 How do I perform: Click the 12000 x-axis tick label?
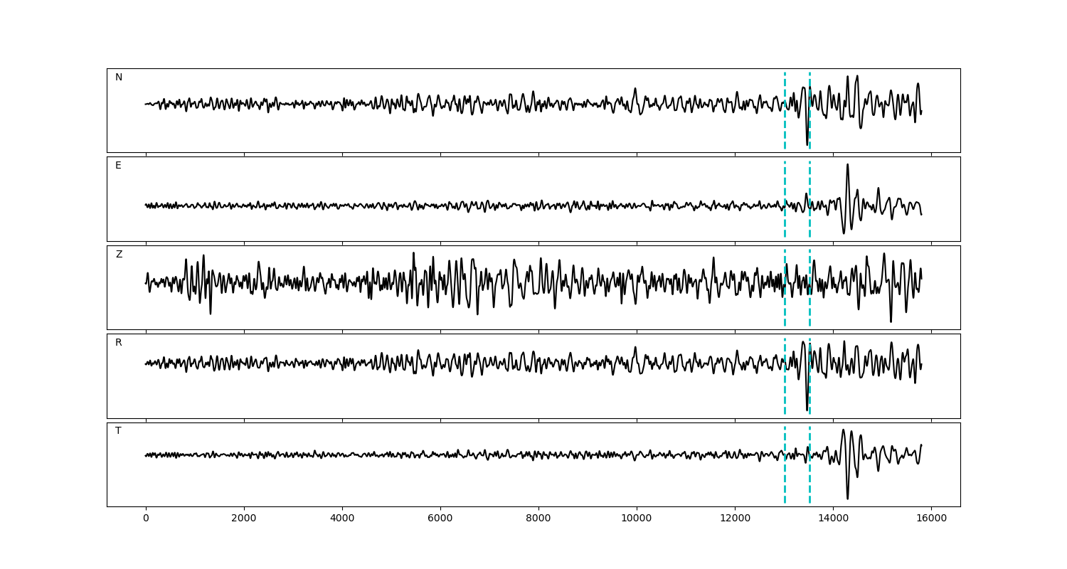(735, 519)
